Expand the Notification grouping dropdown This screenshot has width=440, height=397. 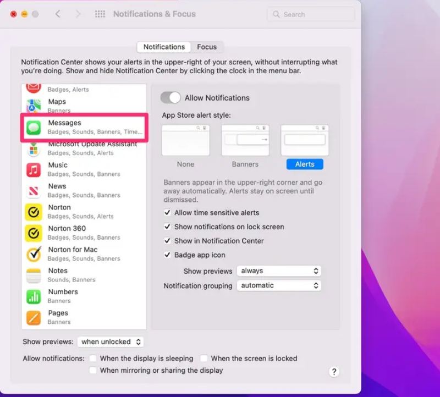point(279,285)
